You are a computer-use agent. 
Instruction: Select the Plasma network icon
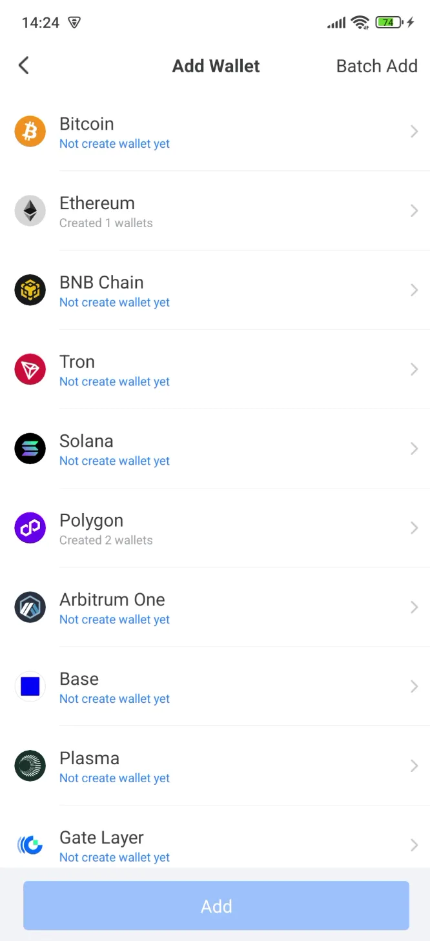click(x=30, y=765)
